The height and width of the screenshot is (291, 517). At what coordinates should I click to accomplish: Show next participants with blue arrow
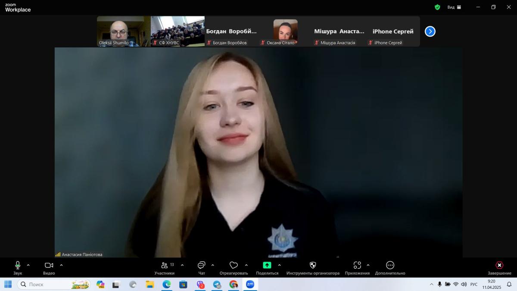tap(430, 31)
